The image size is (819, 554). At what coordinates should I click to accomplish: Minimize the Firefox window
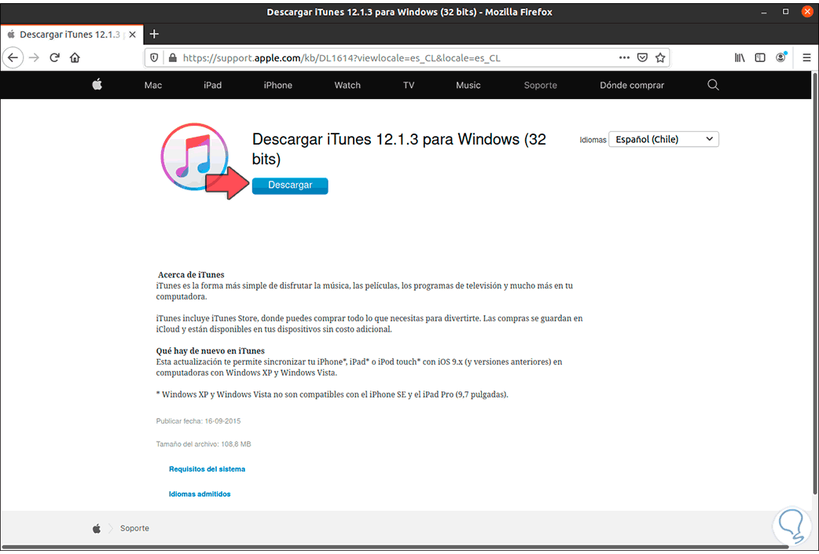pyautogui.click(x=764, y=12)
